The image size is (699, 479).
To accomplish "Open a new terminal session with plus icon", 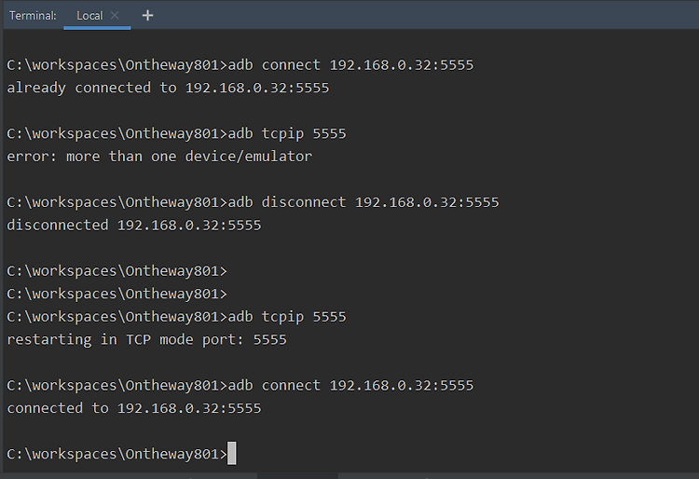I will [147, 16].
